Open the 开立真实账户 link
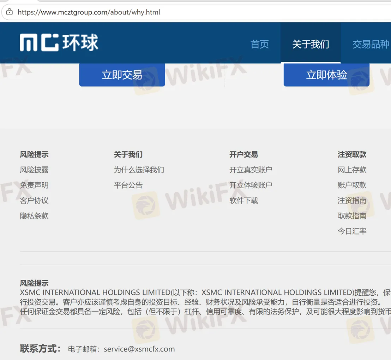This screenshot has height=360, width=391. [x=251, y=170]
